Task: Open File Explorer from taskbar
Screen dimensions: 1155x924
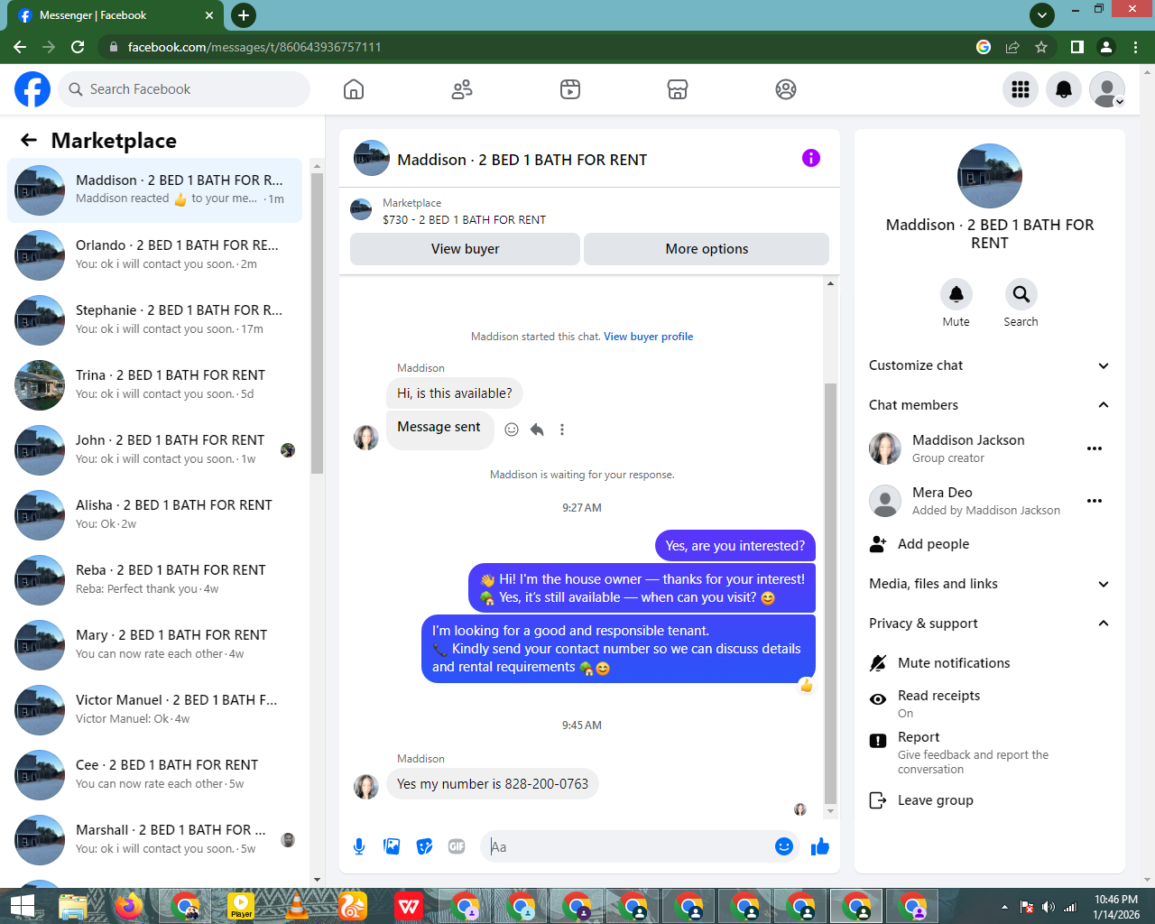Action: (x=73, y=906)
